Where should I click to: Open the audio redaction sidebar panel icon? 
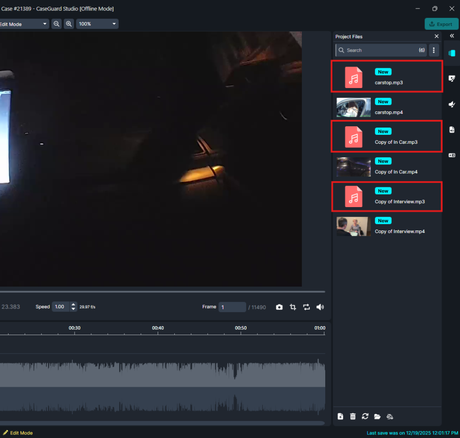coord(452,104)
